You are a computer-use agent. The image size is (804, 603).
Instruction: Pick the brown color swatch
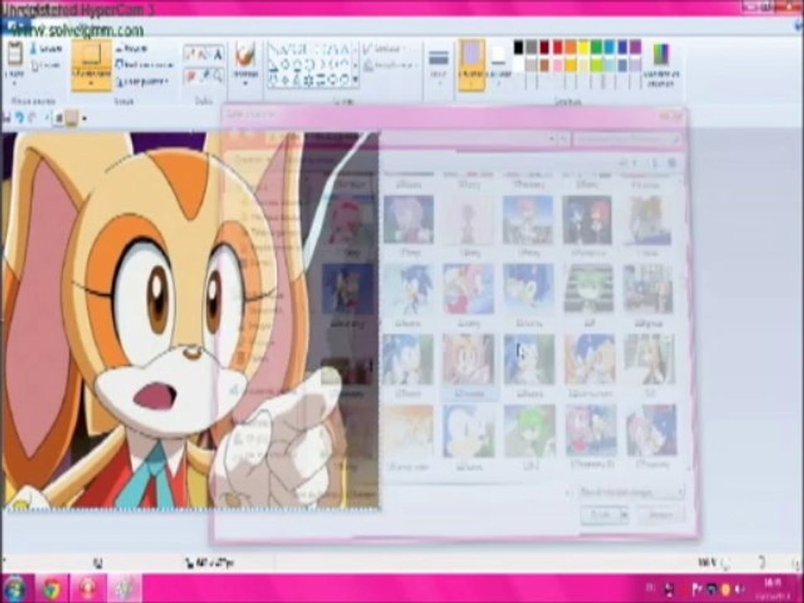pos(544,65)
